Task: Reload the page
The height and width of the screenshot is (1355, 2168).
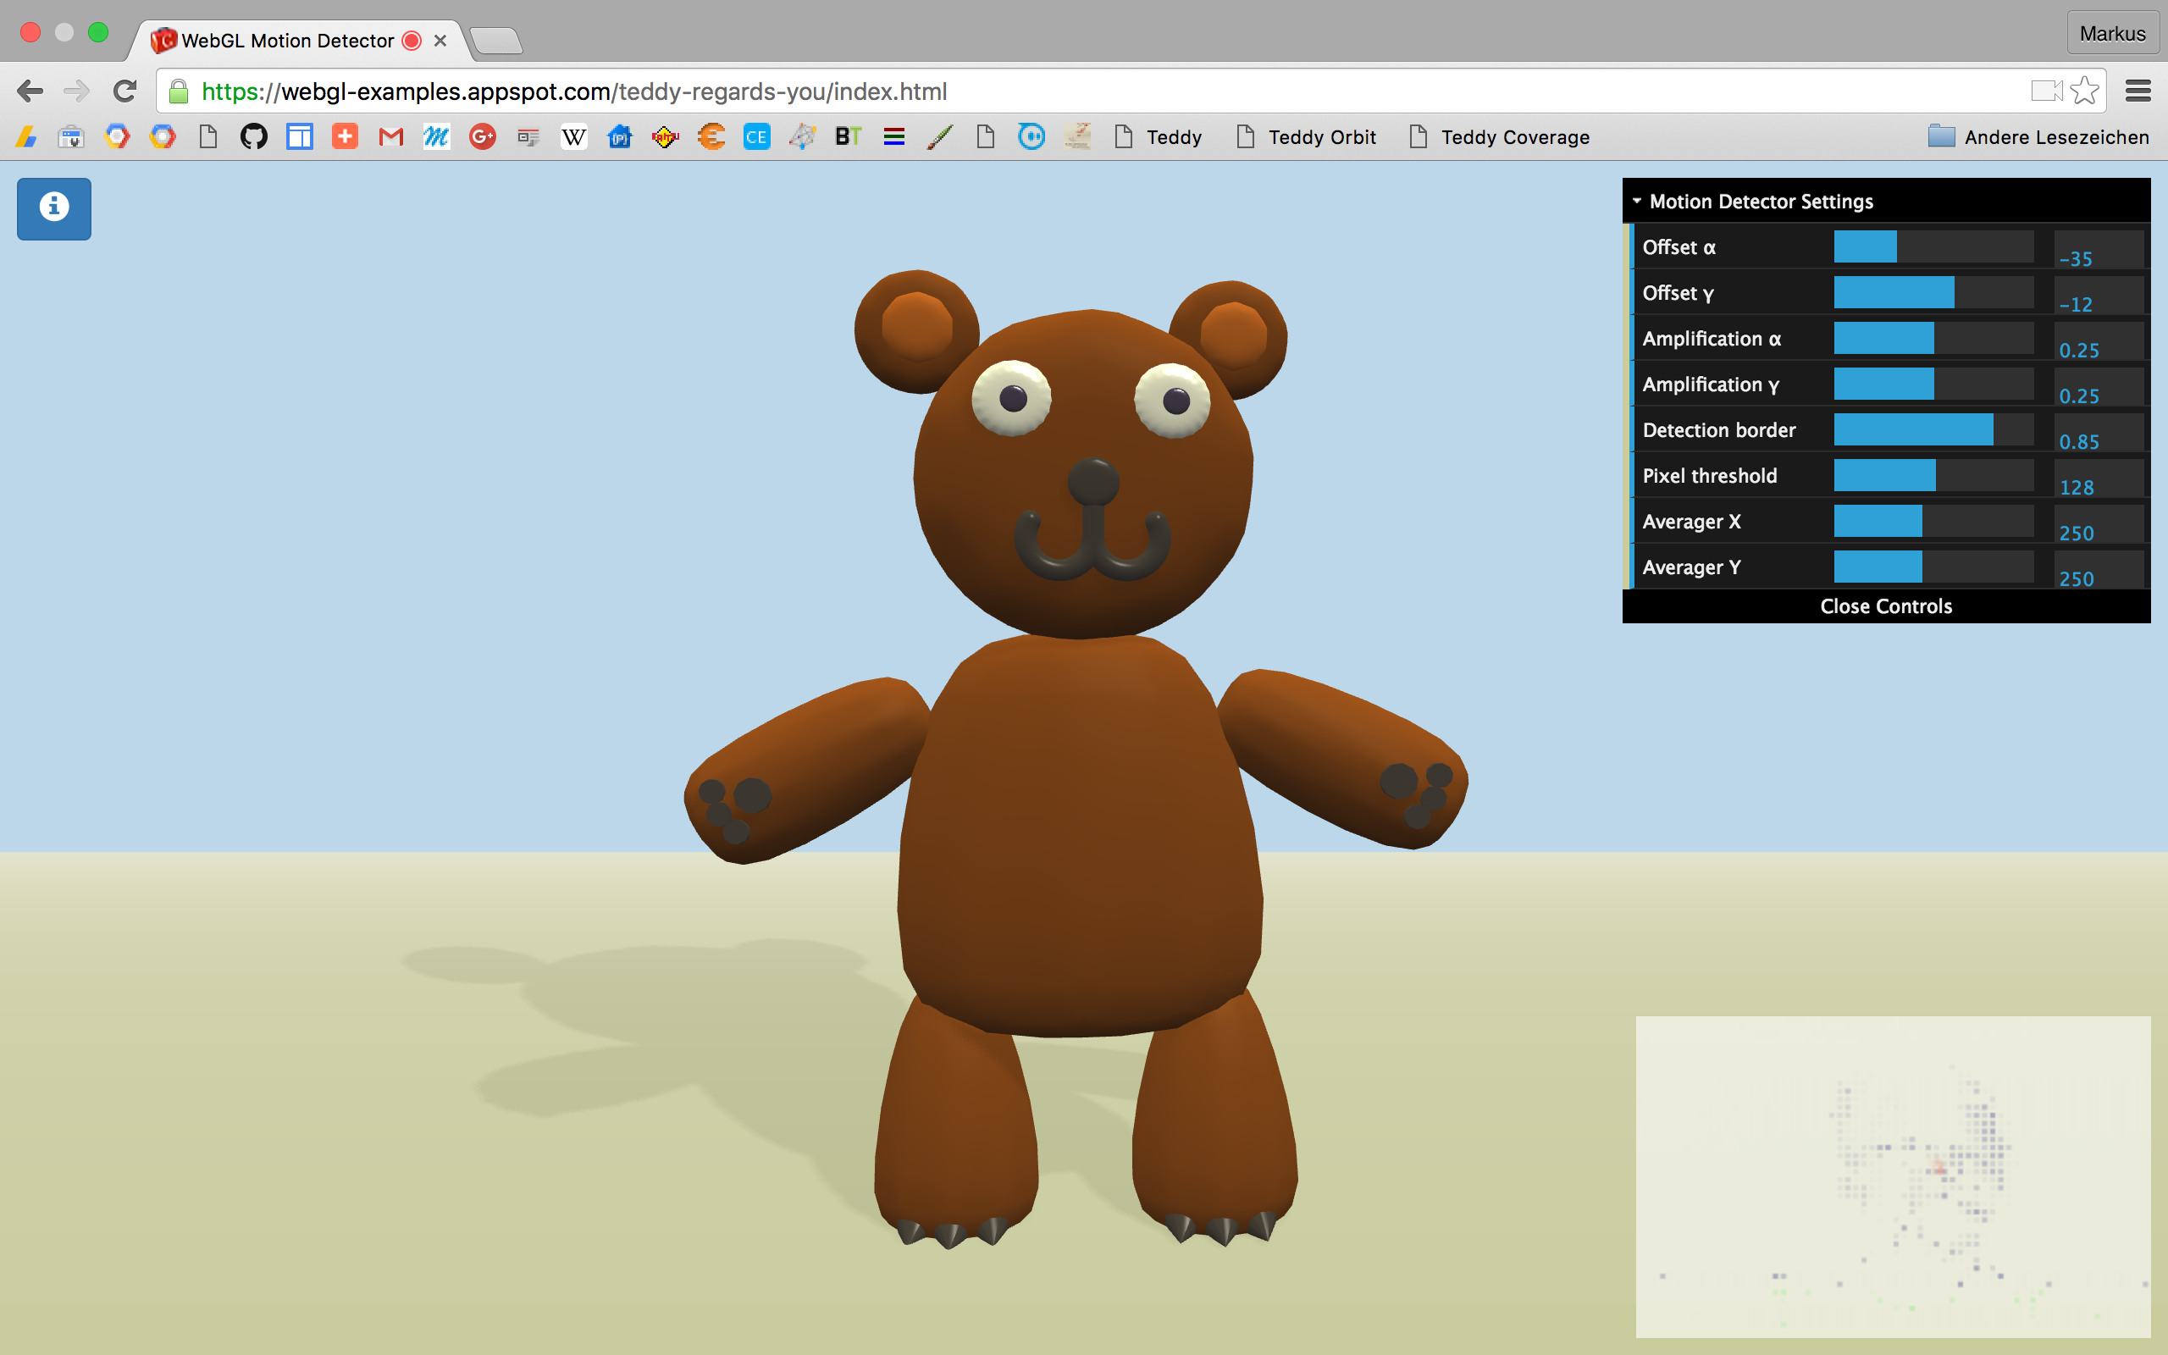Action: coord(124,91)
